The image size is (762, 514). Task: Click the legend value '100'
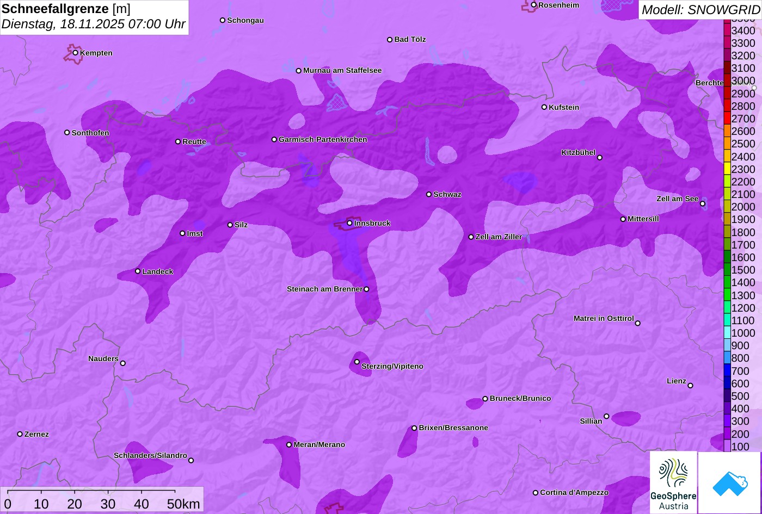[740, 447]
